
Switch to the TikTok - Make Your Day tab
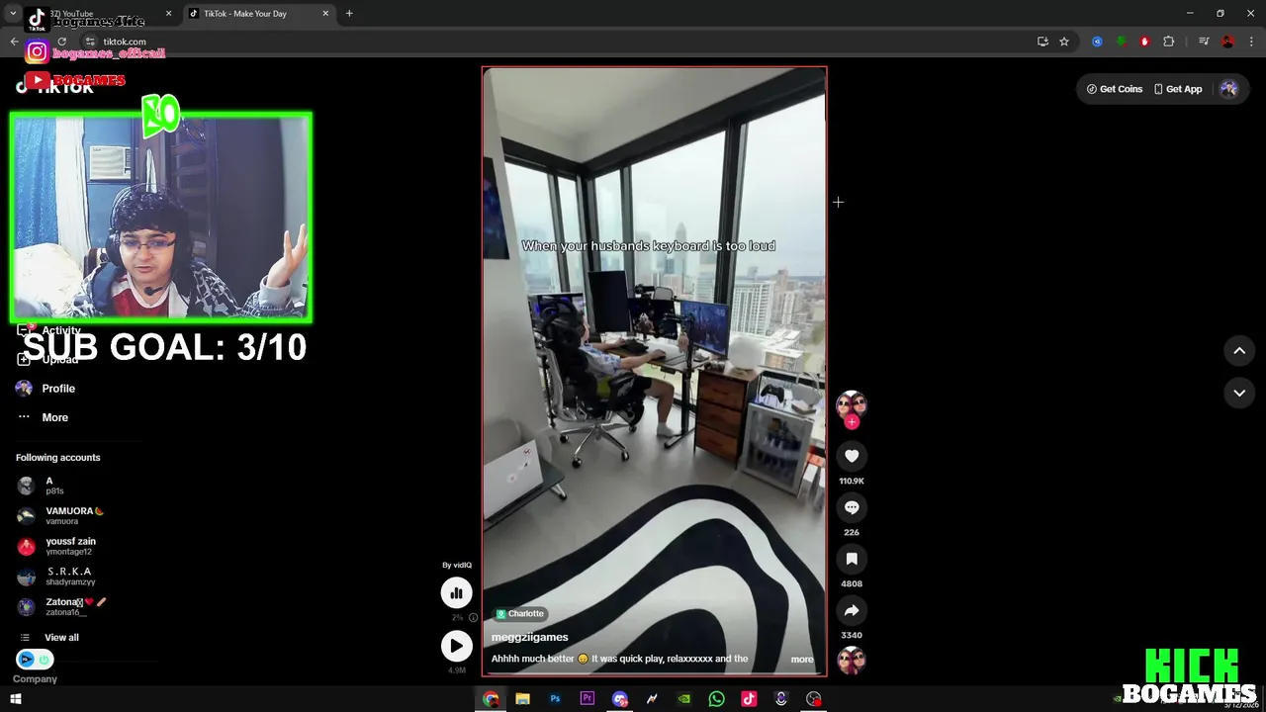click(x=259, y=14)
